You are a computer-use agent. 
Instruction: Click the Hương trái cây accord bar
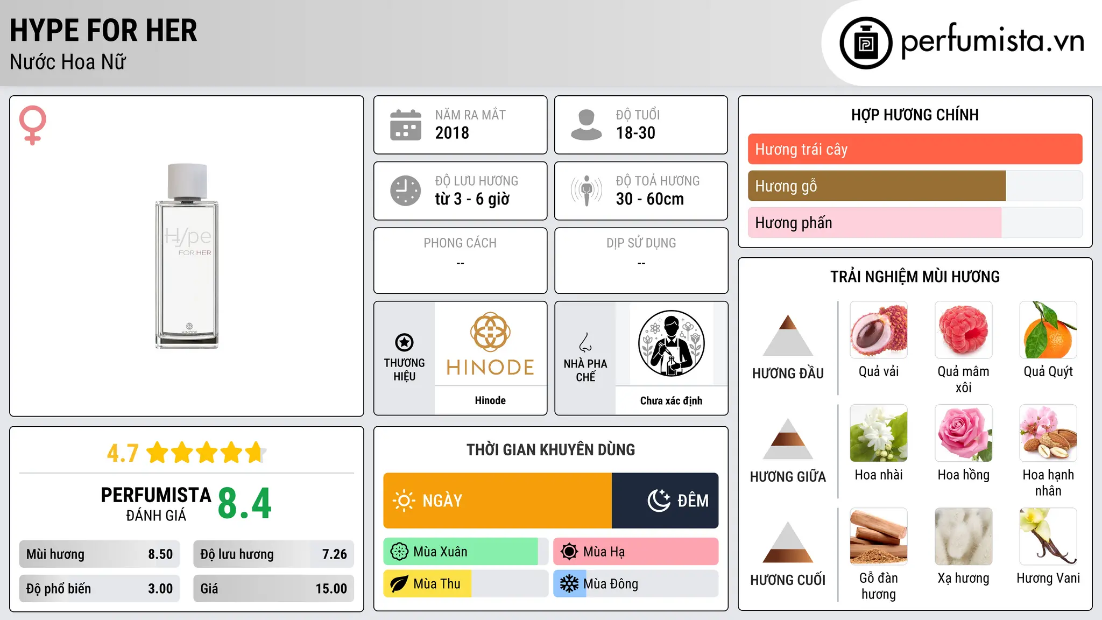(x=915, y=149)
